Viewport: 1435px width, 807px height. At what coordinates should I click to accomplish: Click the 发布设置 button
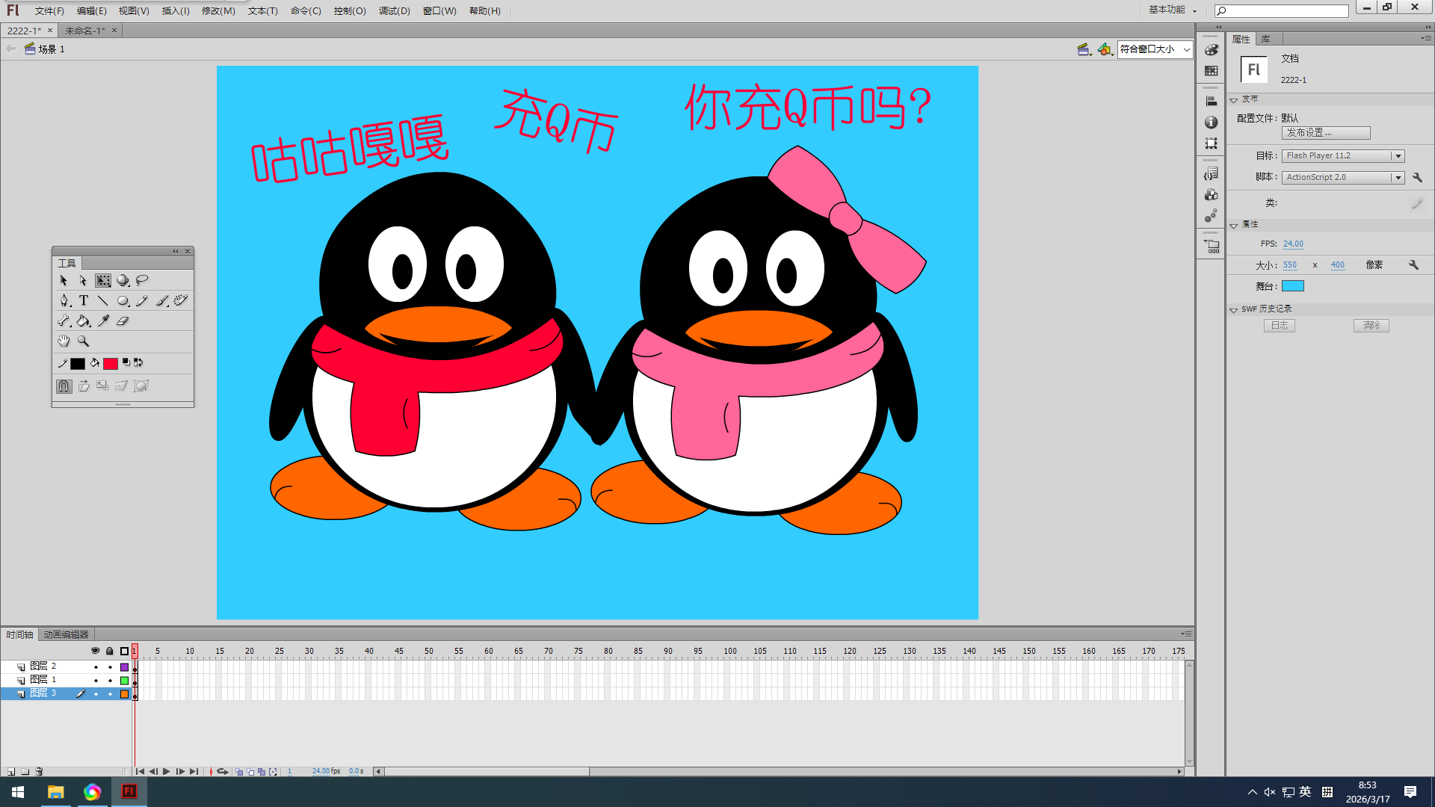[x=1326, y=132]
